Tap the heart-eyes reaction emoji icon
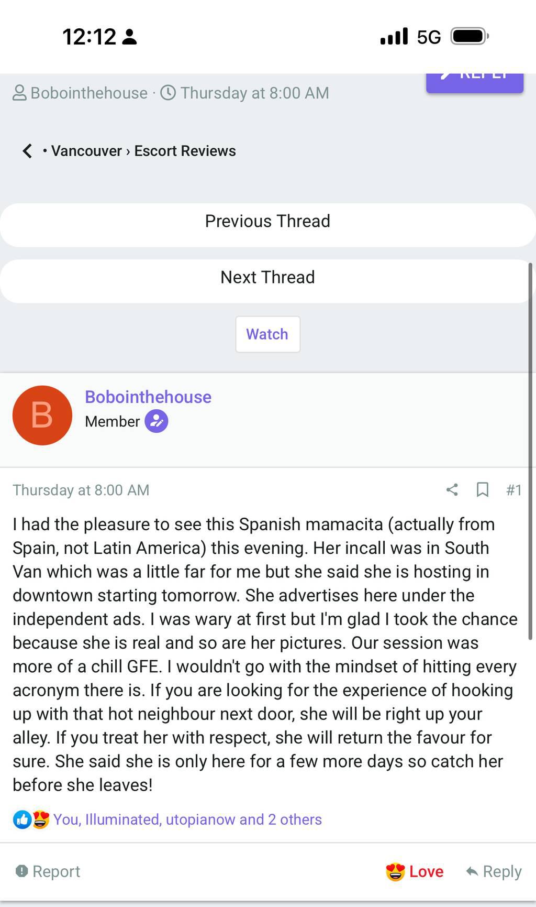 tap(41, 819)
